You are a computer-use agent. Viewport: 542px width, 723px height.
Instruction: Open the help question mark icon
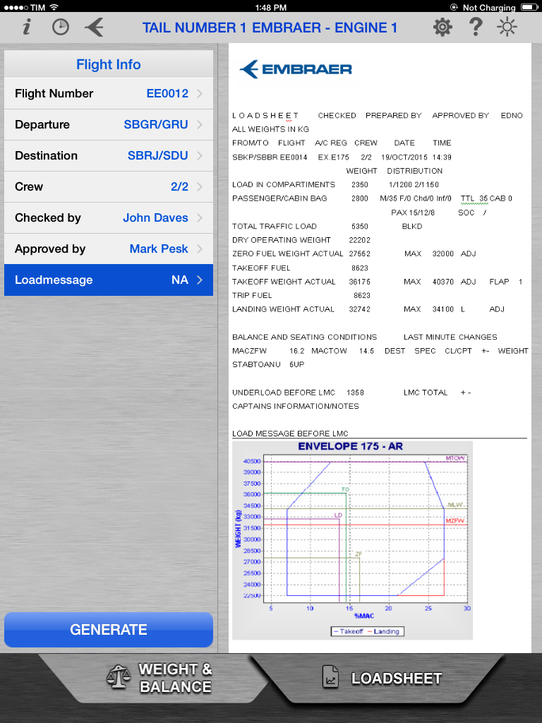pyautogui.click(x=476, y=28)
